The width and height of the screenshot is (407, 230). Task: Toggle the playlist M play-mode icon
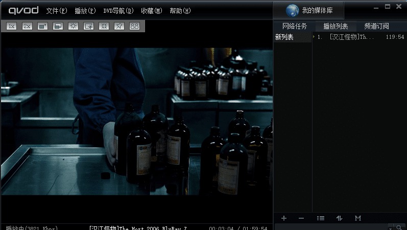coord(358,218)
